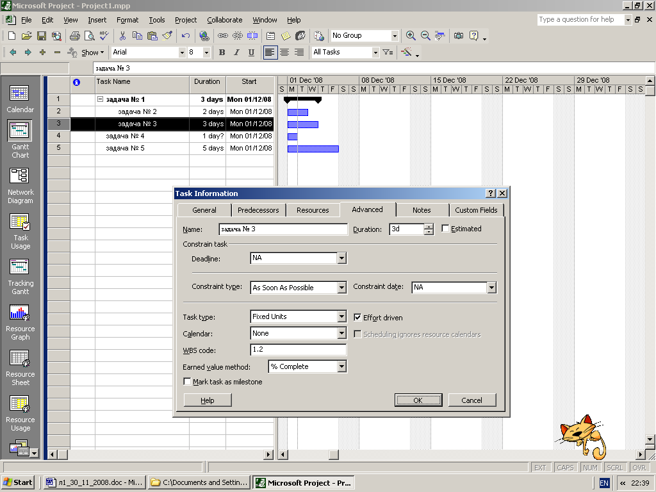Open Calendar view from View Bar
Viewport: 656px width, 492px height.
(x=20, y=99)
